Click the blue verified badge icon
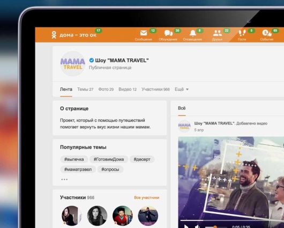The width and height of the screenshot is (284, 228). click(92, 60)
